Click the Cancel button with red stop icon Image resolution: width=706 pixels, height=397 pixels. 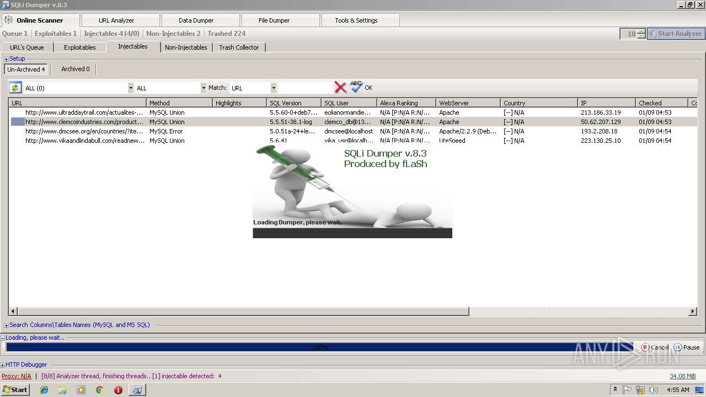point(655,347)
